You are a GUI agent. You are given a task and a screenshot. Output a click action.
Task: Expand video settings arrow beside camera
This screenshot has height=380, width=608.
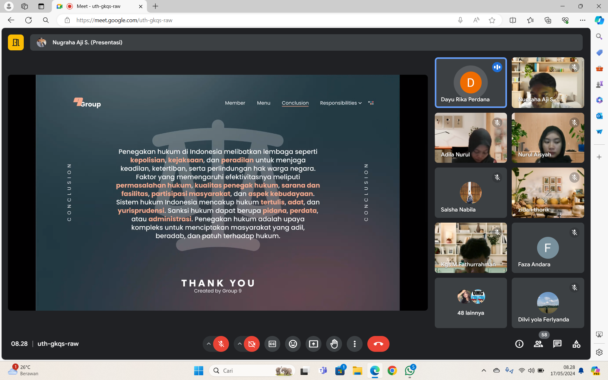(x=239, y=344)
